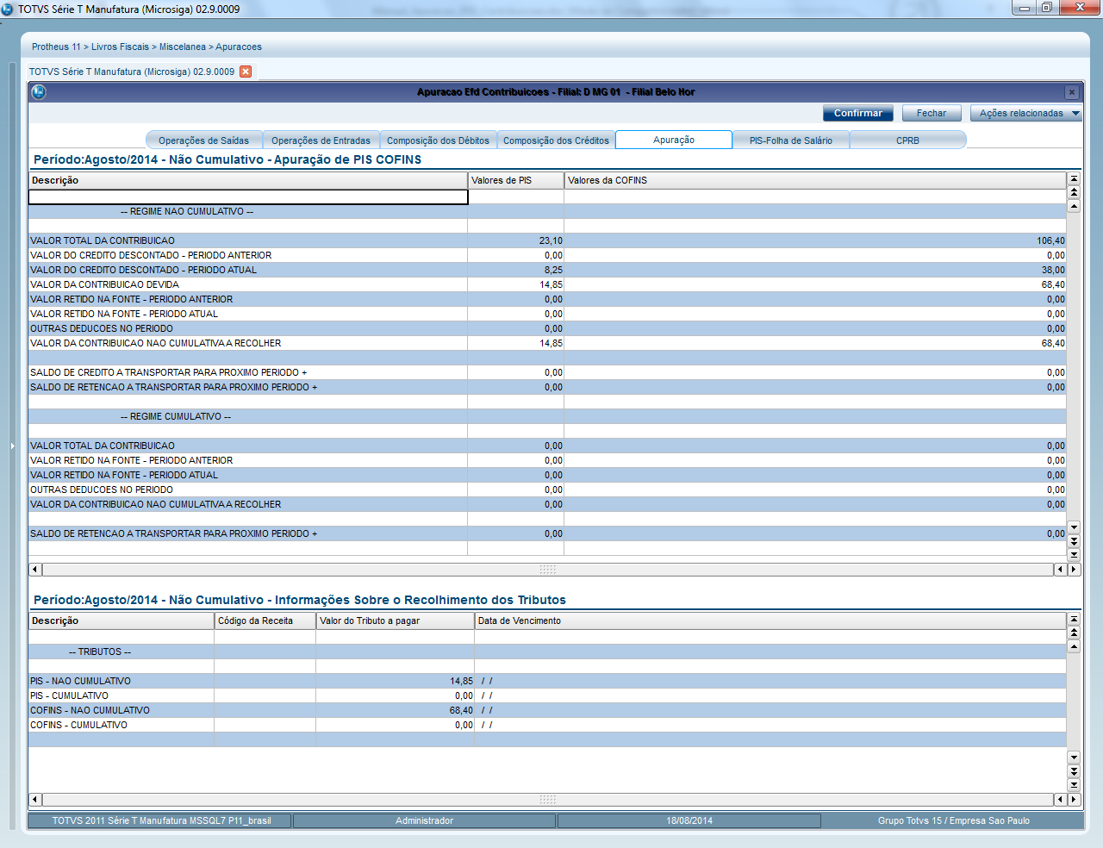Click the Código da Receita column header
This screenshot has height=848, width=1103.
pyautogui.click(x=265, y=620)
